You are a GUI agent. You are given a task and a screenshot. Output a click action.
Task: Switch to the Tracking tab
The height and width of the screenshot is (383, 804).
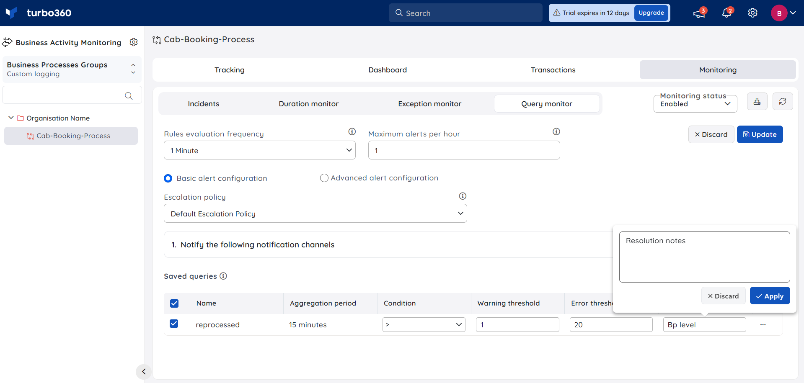click(x=230, y=70)
